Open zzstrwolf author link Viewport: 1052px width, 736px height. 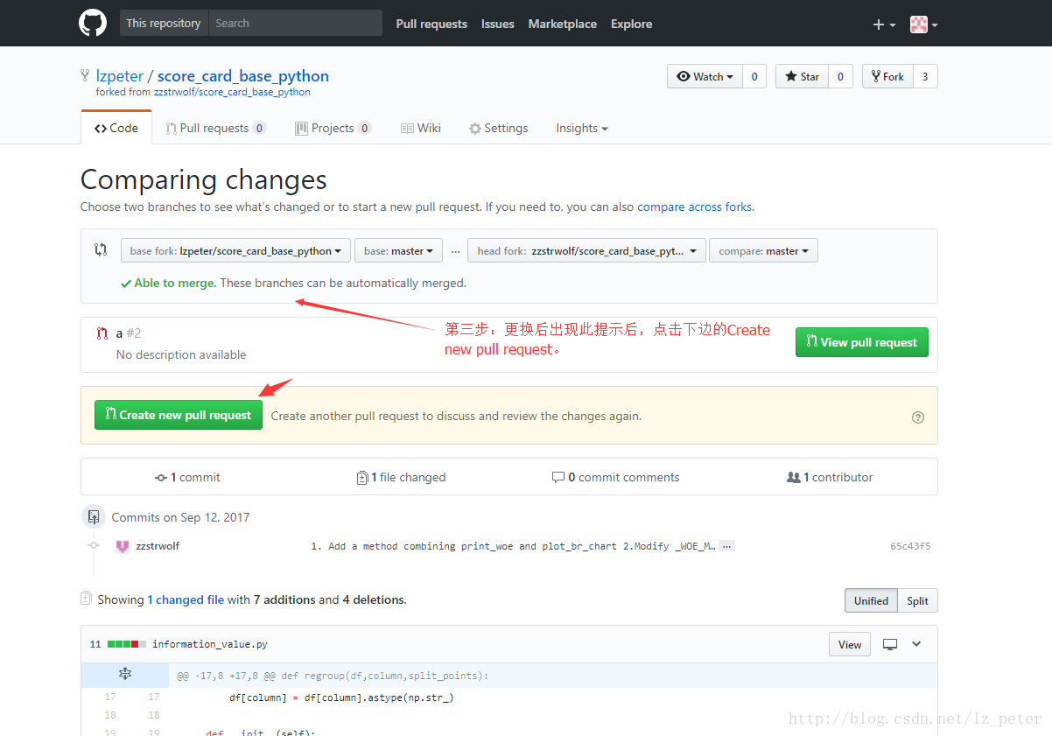click(158, 546)
